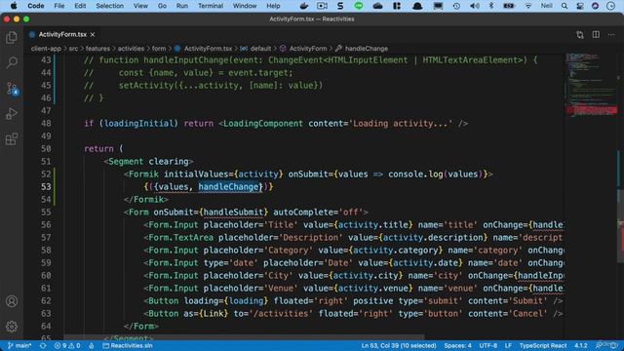
Task: Open the Edit menu
Action: tap(80, 6)
